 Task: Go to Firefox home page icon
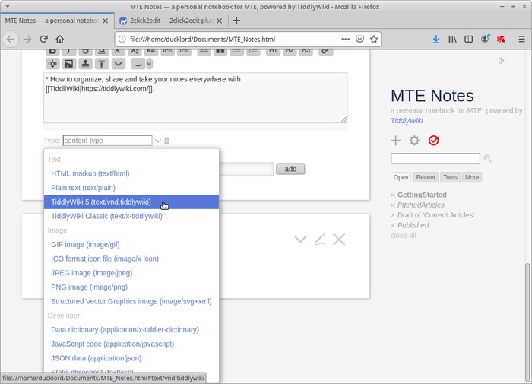[60, 40]
